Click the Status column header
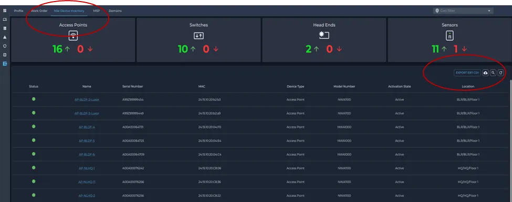The height and width of the screenshot is (202, 512). (x=34, y=87)
